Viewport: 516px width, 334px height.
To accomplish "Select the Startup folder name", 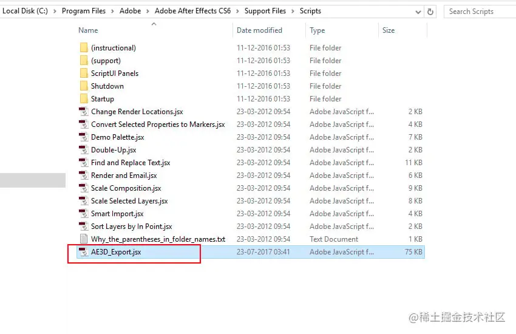I will click(x=103, y=99).
